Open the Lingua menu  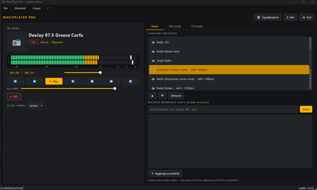[36, 8]
